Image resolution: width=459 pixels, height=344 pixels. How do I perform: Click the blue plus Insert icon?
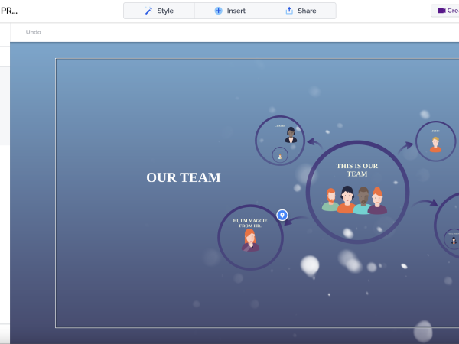[x=218, y=11]
